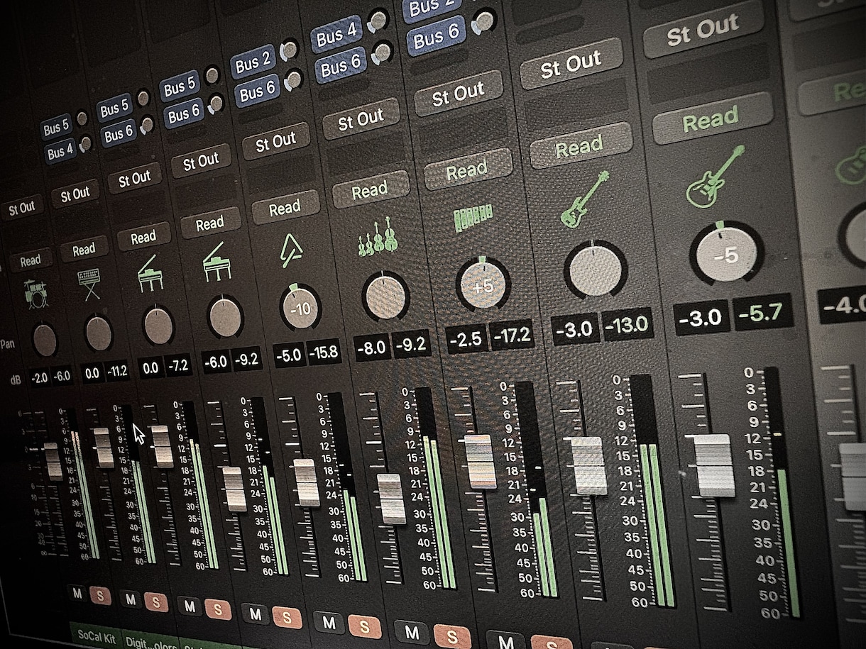This screenshot has width=866, height=649.
Task: Mute the Digit...olors channel
Action: (130, 600)
